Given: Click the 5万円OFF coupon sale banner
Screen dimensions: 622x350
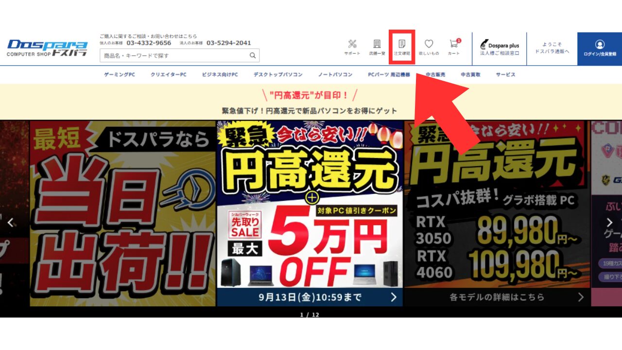Looking at the screenshot, I should pos(310,214).
